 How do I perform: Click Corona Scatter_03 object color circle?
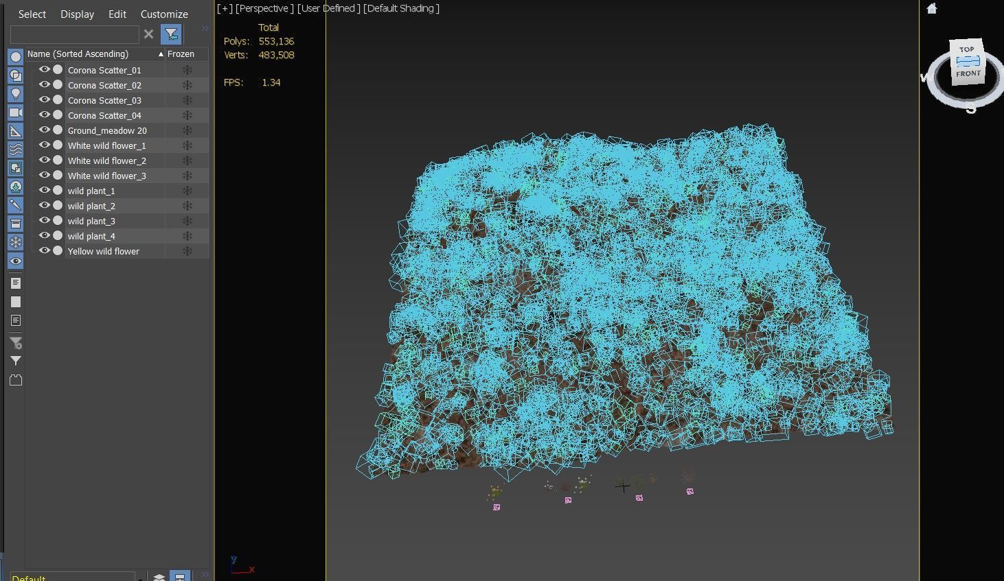[x=58, y=99]
